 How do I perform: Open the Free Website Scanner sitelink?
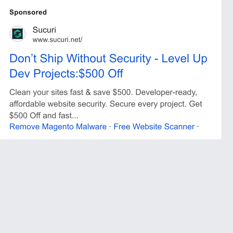click(x=154, y=127)
